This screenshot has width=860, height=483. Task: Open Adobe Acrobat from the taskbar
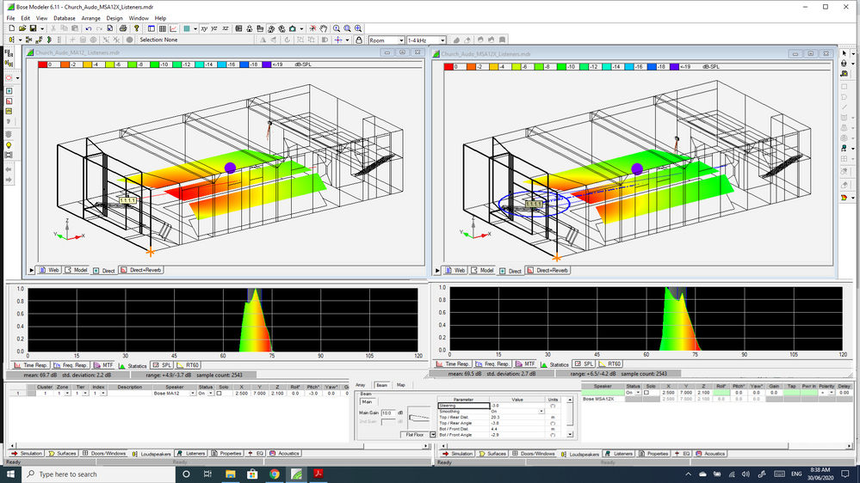(319, 474)
